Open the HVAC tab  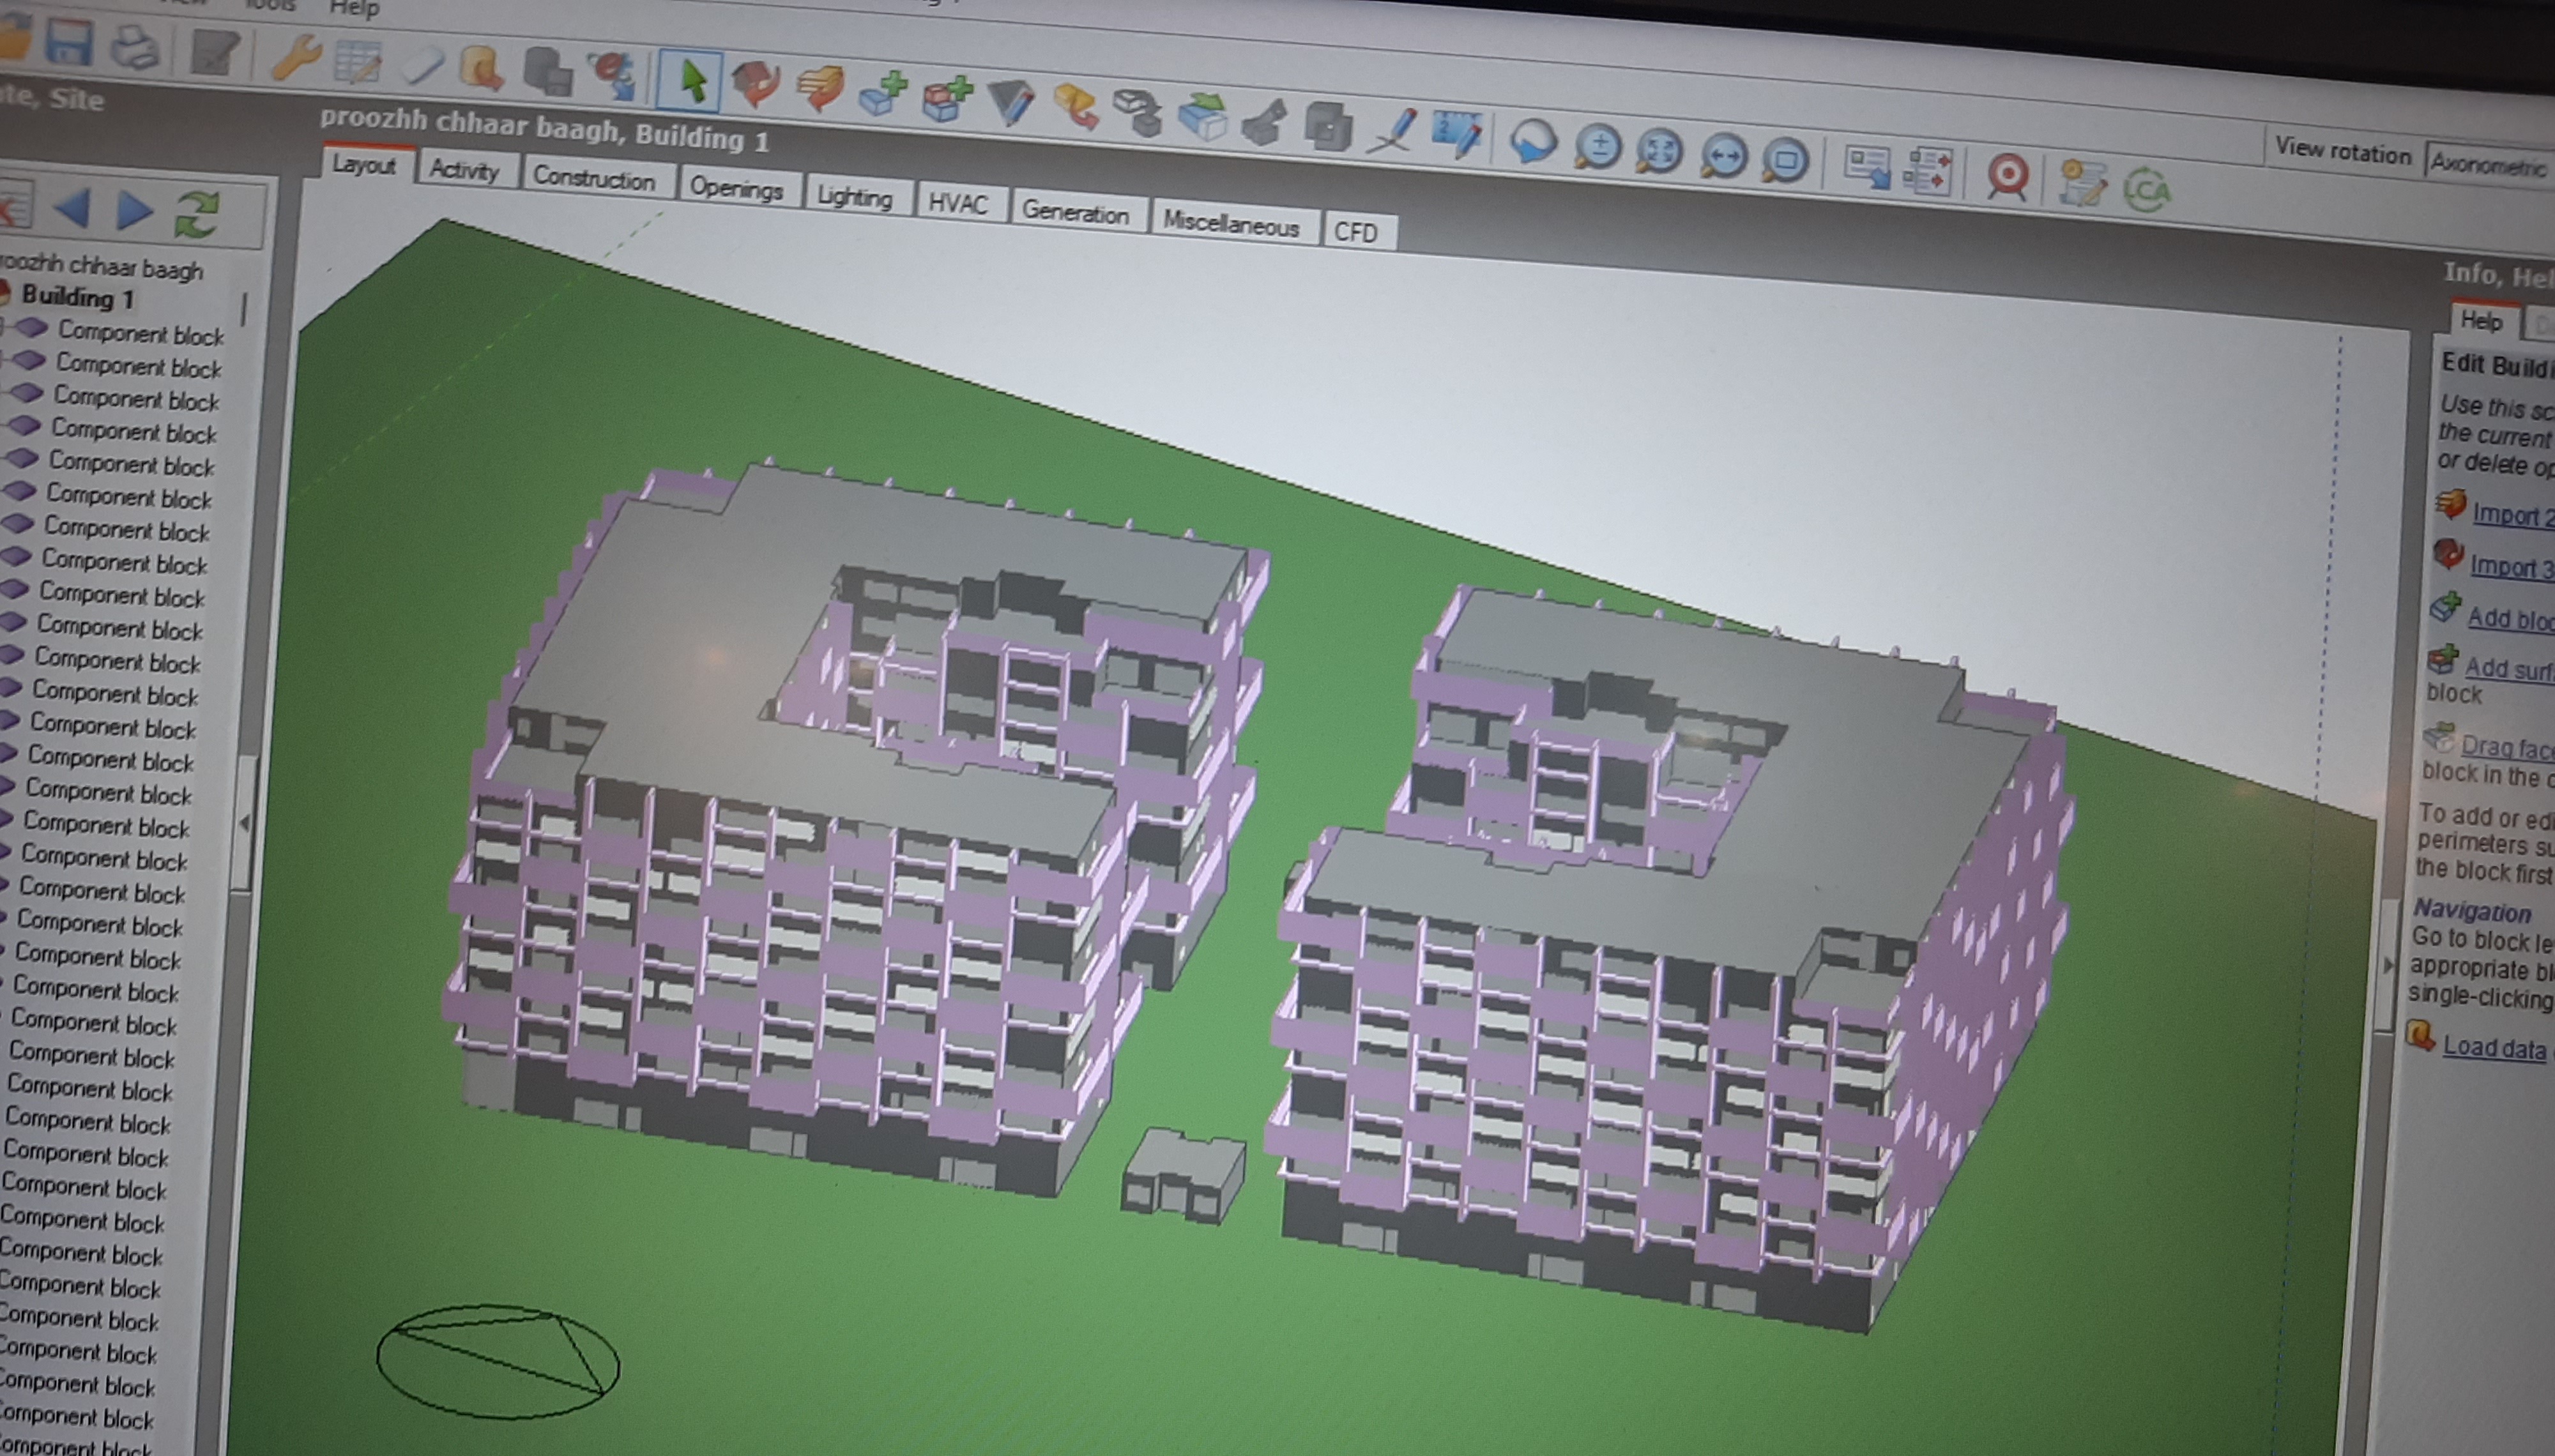(x=957, y=203)
